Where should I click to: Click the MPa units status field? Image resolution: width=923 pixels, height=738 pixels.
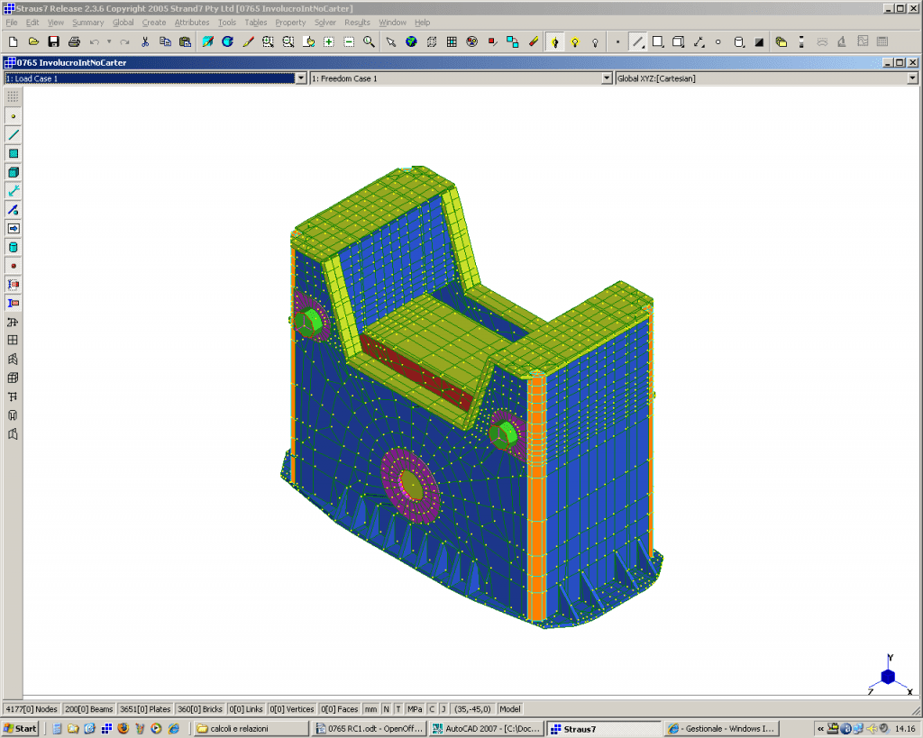click(415, 709)
